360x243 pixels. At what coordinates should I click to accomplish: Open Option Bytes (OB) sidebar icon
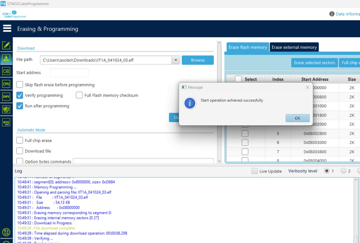coord(6,71)
